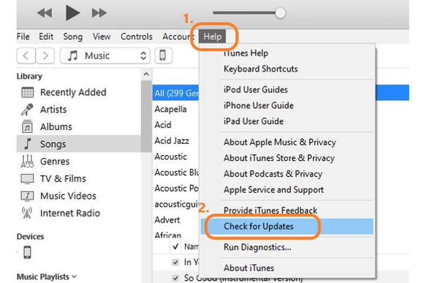Click the sidebar vertical scrollbar thumb
This screenshot has width=430, height=283.
point(146,116)
